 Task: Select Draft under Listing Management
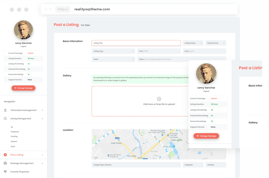[x=13, y=147]
